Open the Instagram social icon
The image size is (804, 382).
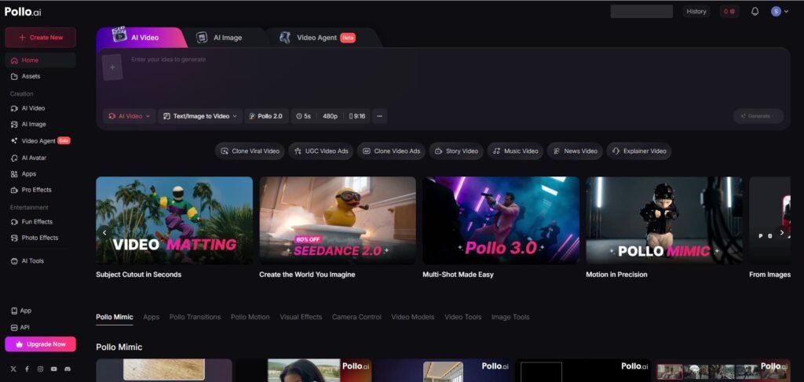pos(41,369)
